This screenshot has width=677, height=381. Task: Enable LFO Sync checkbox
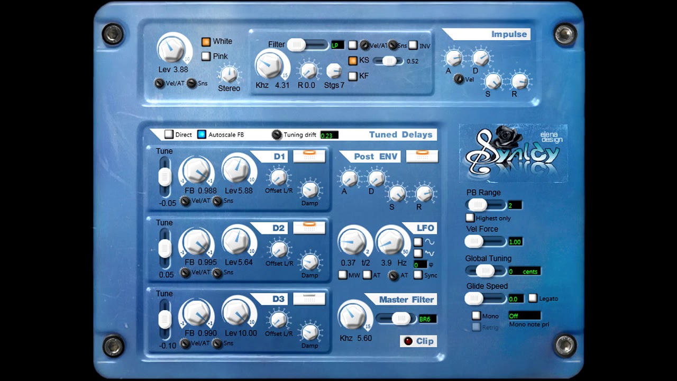[418, 275]
